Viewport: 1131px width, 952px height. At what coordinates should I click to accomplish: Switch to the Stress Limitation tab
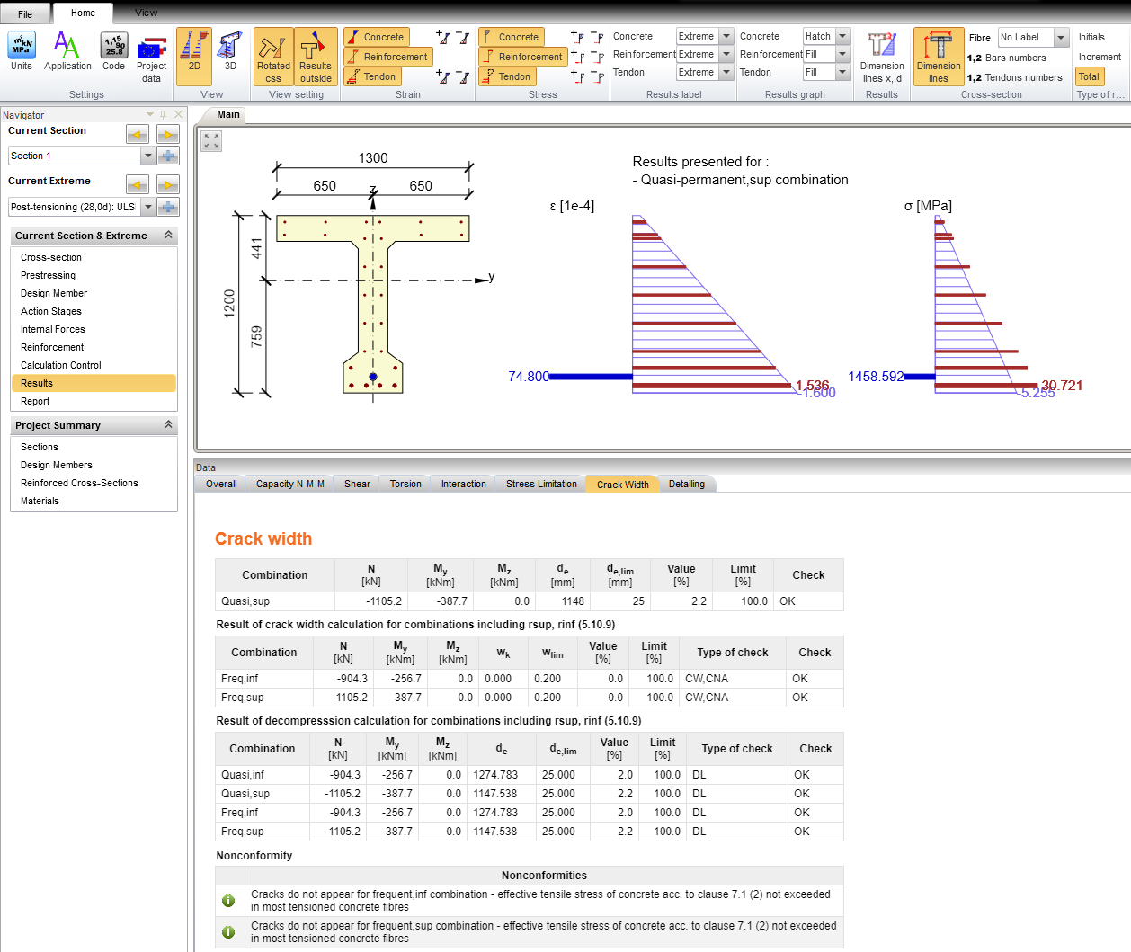541,484
